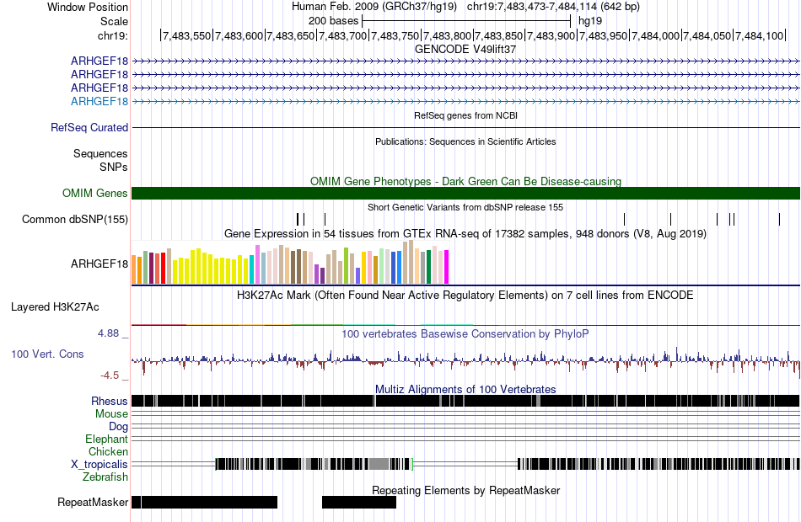Open the GTEx Gene Expression track title

tap(465, 234)
